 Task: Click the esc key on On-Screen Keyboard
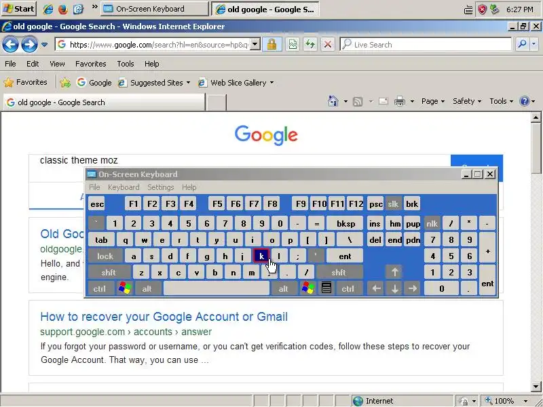(97, 204)
